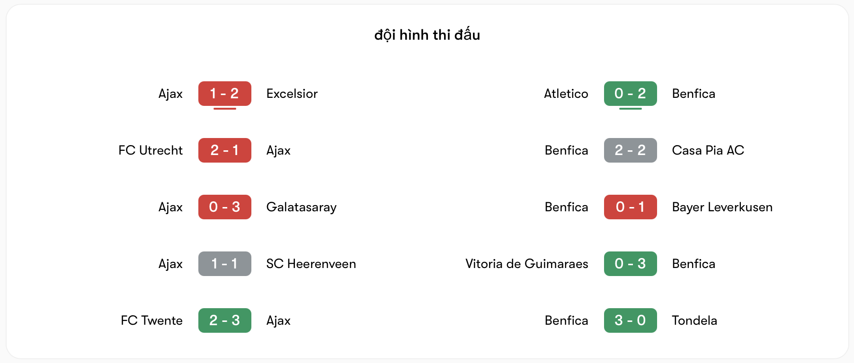This screenshot has width=854, height=363.
Task: Click the đội hình thi đấu heading
Action: coord(427,35)
